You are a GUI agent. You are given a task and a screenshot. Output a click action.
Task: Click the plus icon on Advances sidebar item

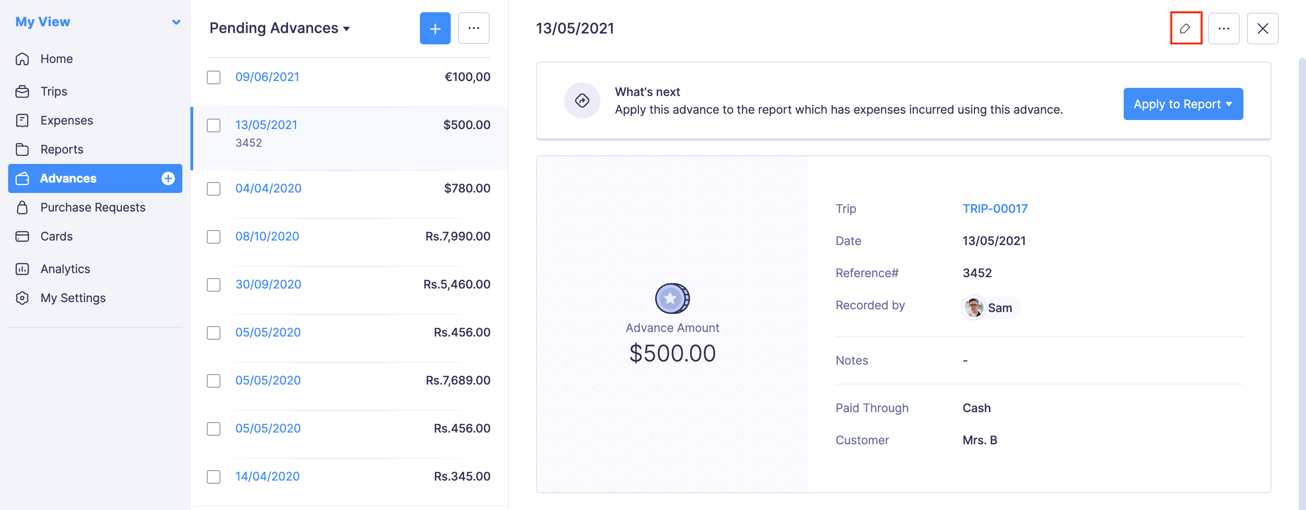click(168, 178)
